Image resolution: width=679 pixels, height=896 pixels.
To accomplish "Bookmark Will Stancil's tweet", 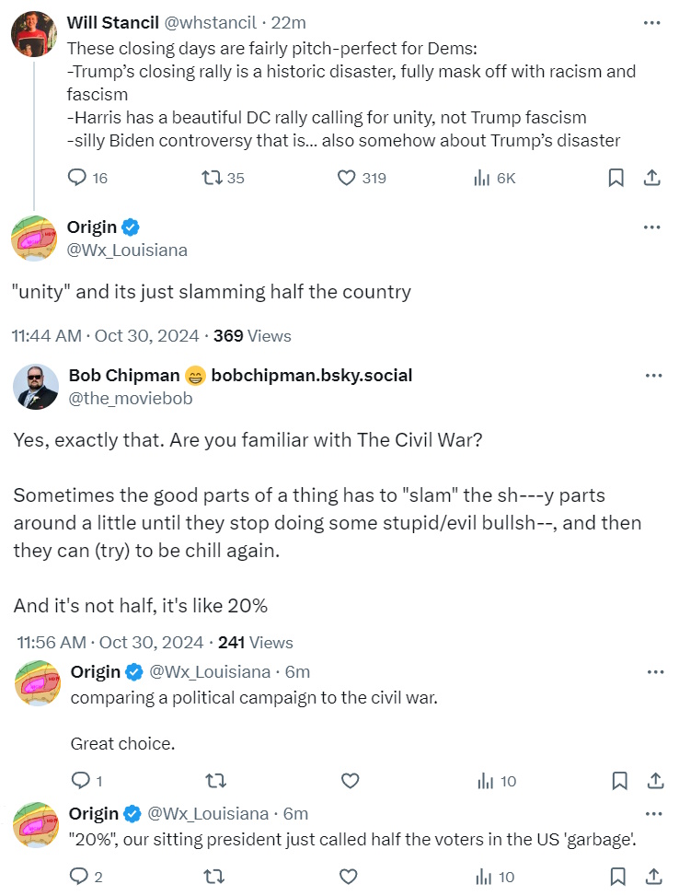I will (x=616, y=178).
